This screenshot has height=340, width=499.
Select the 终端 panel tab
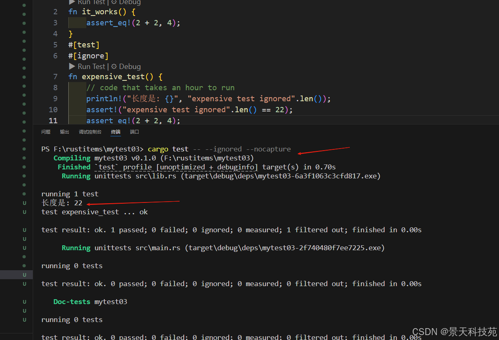(116, 132)
